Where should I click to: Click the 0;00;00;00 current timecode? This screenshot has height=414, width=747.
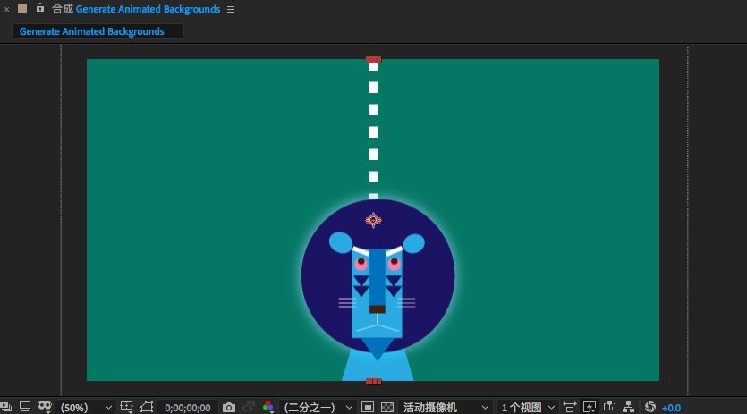pyautogui.click(x=188, y=407)
